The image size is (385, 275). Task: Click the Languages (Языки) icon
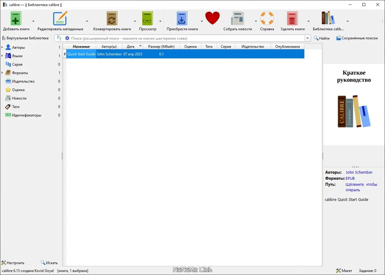(8, 56)
